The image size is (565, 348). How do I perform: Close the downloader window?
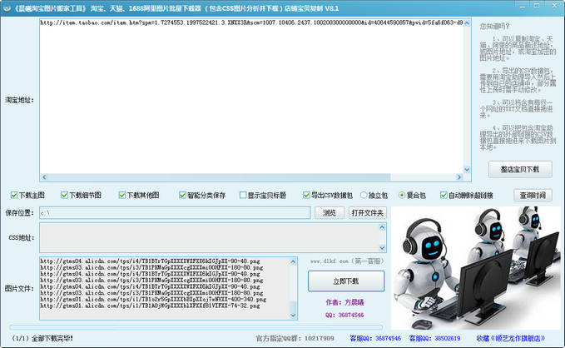click(x=554, y=5)
